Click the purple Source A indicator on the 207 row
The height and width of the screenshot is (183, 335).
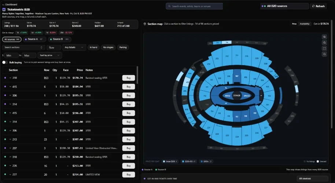click(x=5, y=148)
